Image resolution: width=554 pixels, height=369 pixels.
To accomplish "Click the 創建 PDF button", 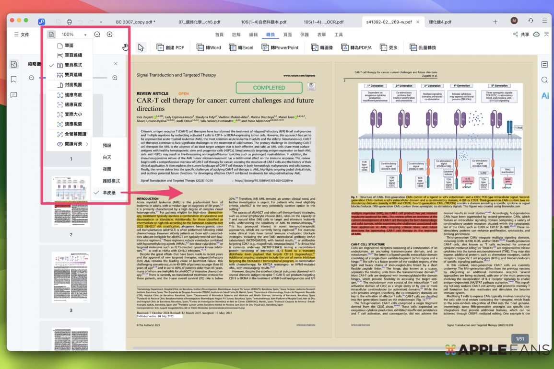I will 170,47.
